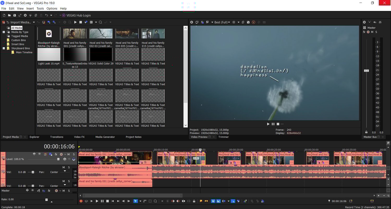
Task: Click VEGAS Hub Login
Action: [x=78, y=15]
